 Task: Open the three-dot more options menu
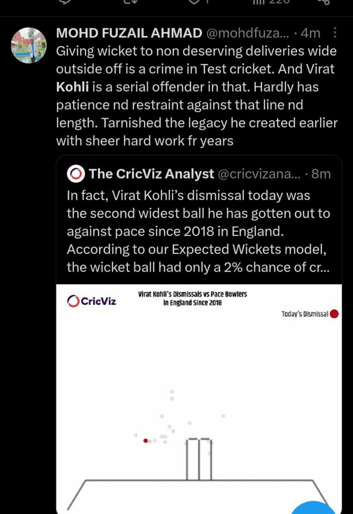pyautogui.click(x=335, y=34)
